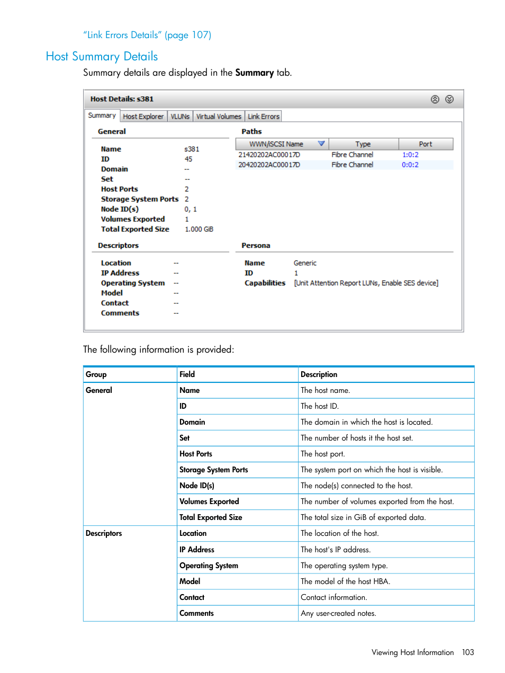
Task: Click page footer 'Viewing Host Information'
Action: click(413, 652)
